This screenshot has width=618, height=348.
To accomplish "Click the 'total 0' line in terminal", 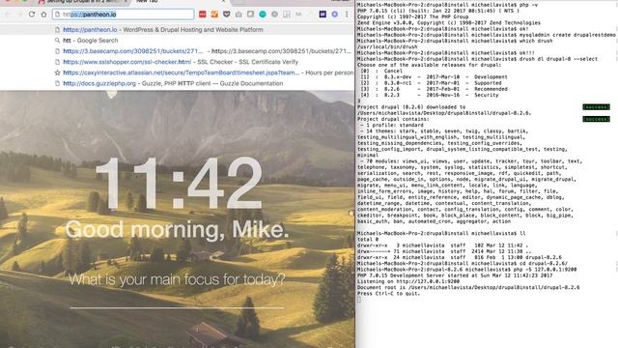I will point(367,239).
